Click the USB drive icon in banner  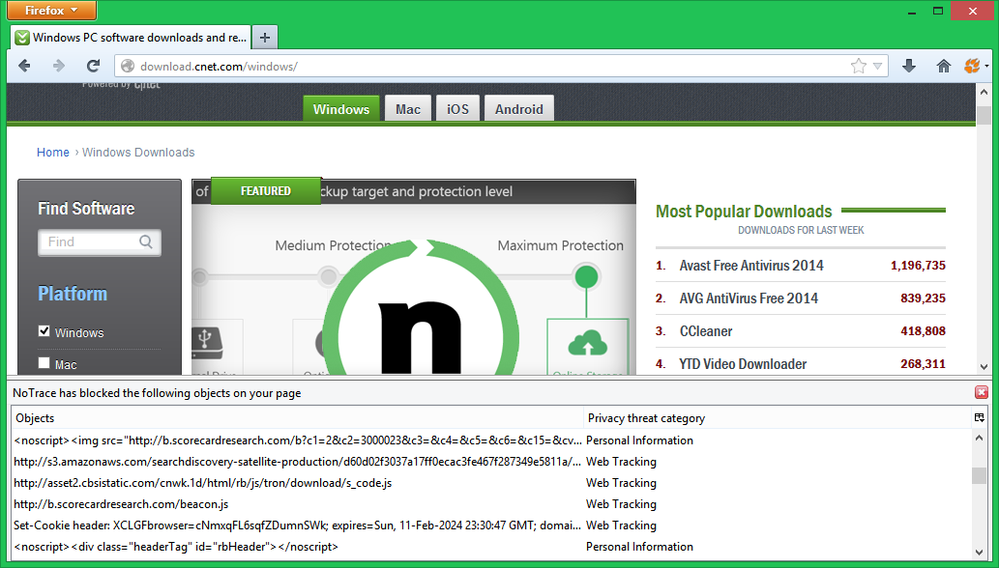pos(206,344)
